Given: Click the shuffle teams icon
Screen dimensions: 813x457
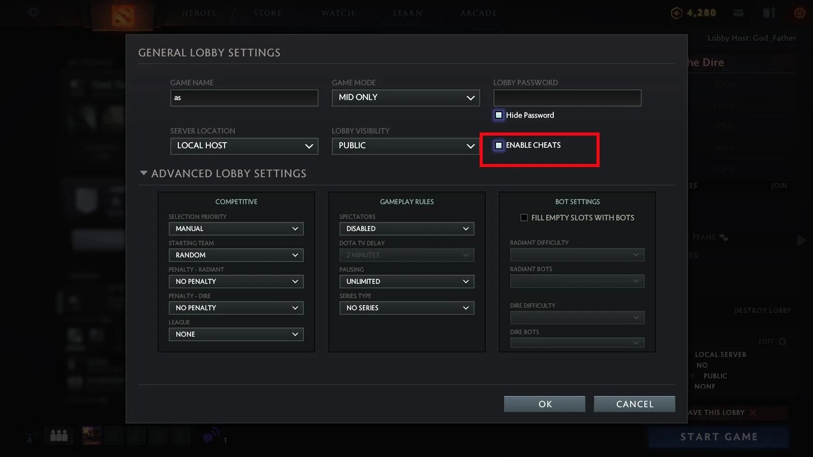Looking at the screenshot, I should [724, 237].
